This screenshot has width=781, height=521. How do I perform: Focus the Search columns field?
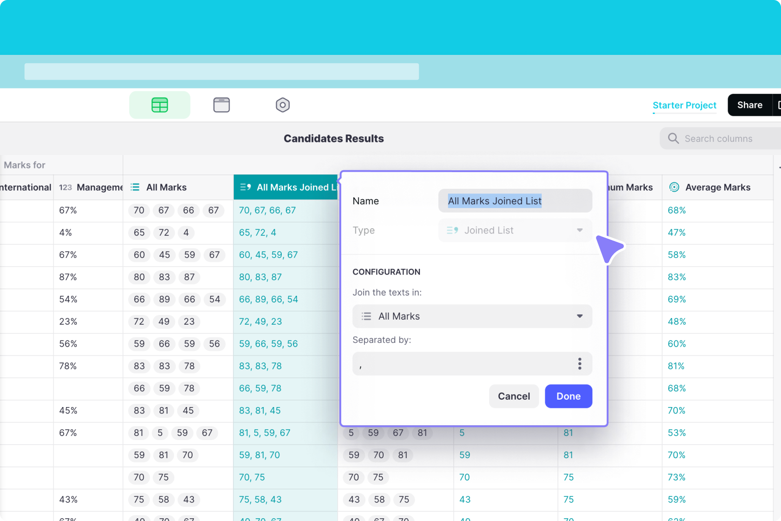(x=725, y=139)
